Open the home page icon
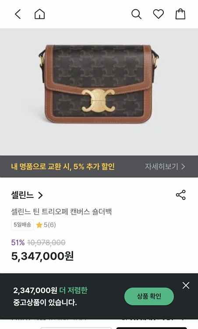198x329 pixels. (39, 14)
